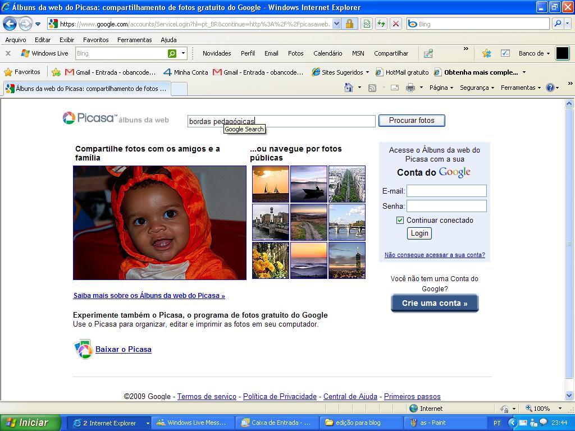Image resolution: width=575 pixels, height=431 pixels.
Task: Open the Exibir menu
Action: click(67, 40)
